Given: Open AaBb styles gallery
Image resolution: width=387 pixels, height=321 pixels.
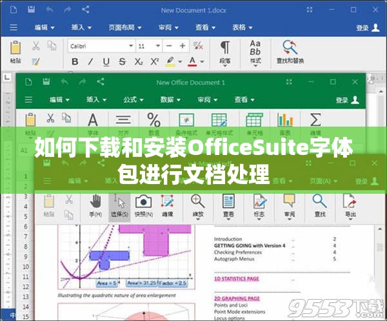Looking at the screenshot, I should (255, 53).
